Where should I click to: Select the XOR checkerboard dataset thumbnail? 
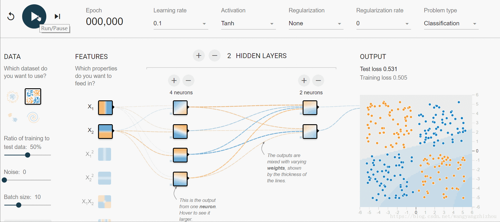pyautogui.click(x=33, y=96)
